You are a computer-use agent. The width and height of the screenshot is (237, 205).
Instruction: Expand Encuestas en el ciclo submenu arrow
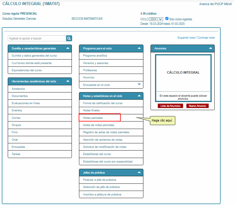coord(139,84)
